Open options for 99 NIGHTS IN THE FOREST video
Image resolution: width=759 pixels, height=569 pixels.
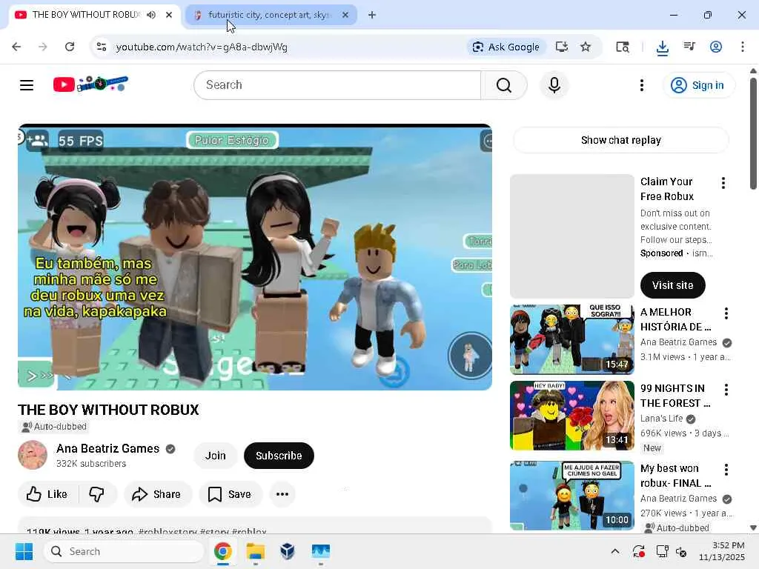(x=726, y=390)
